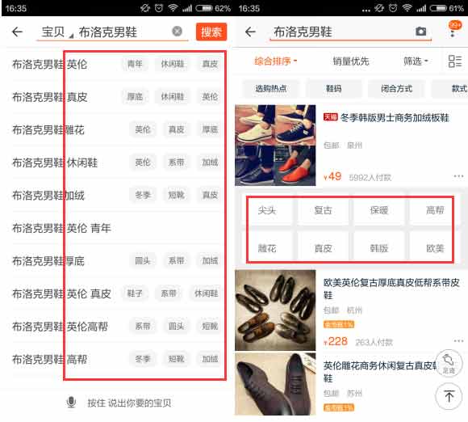Choose the suggestion 布洛克男鞋 英伦
The image size is (468, 422).
pyautogui.click(x=49, y=64)
